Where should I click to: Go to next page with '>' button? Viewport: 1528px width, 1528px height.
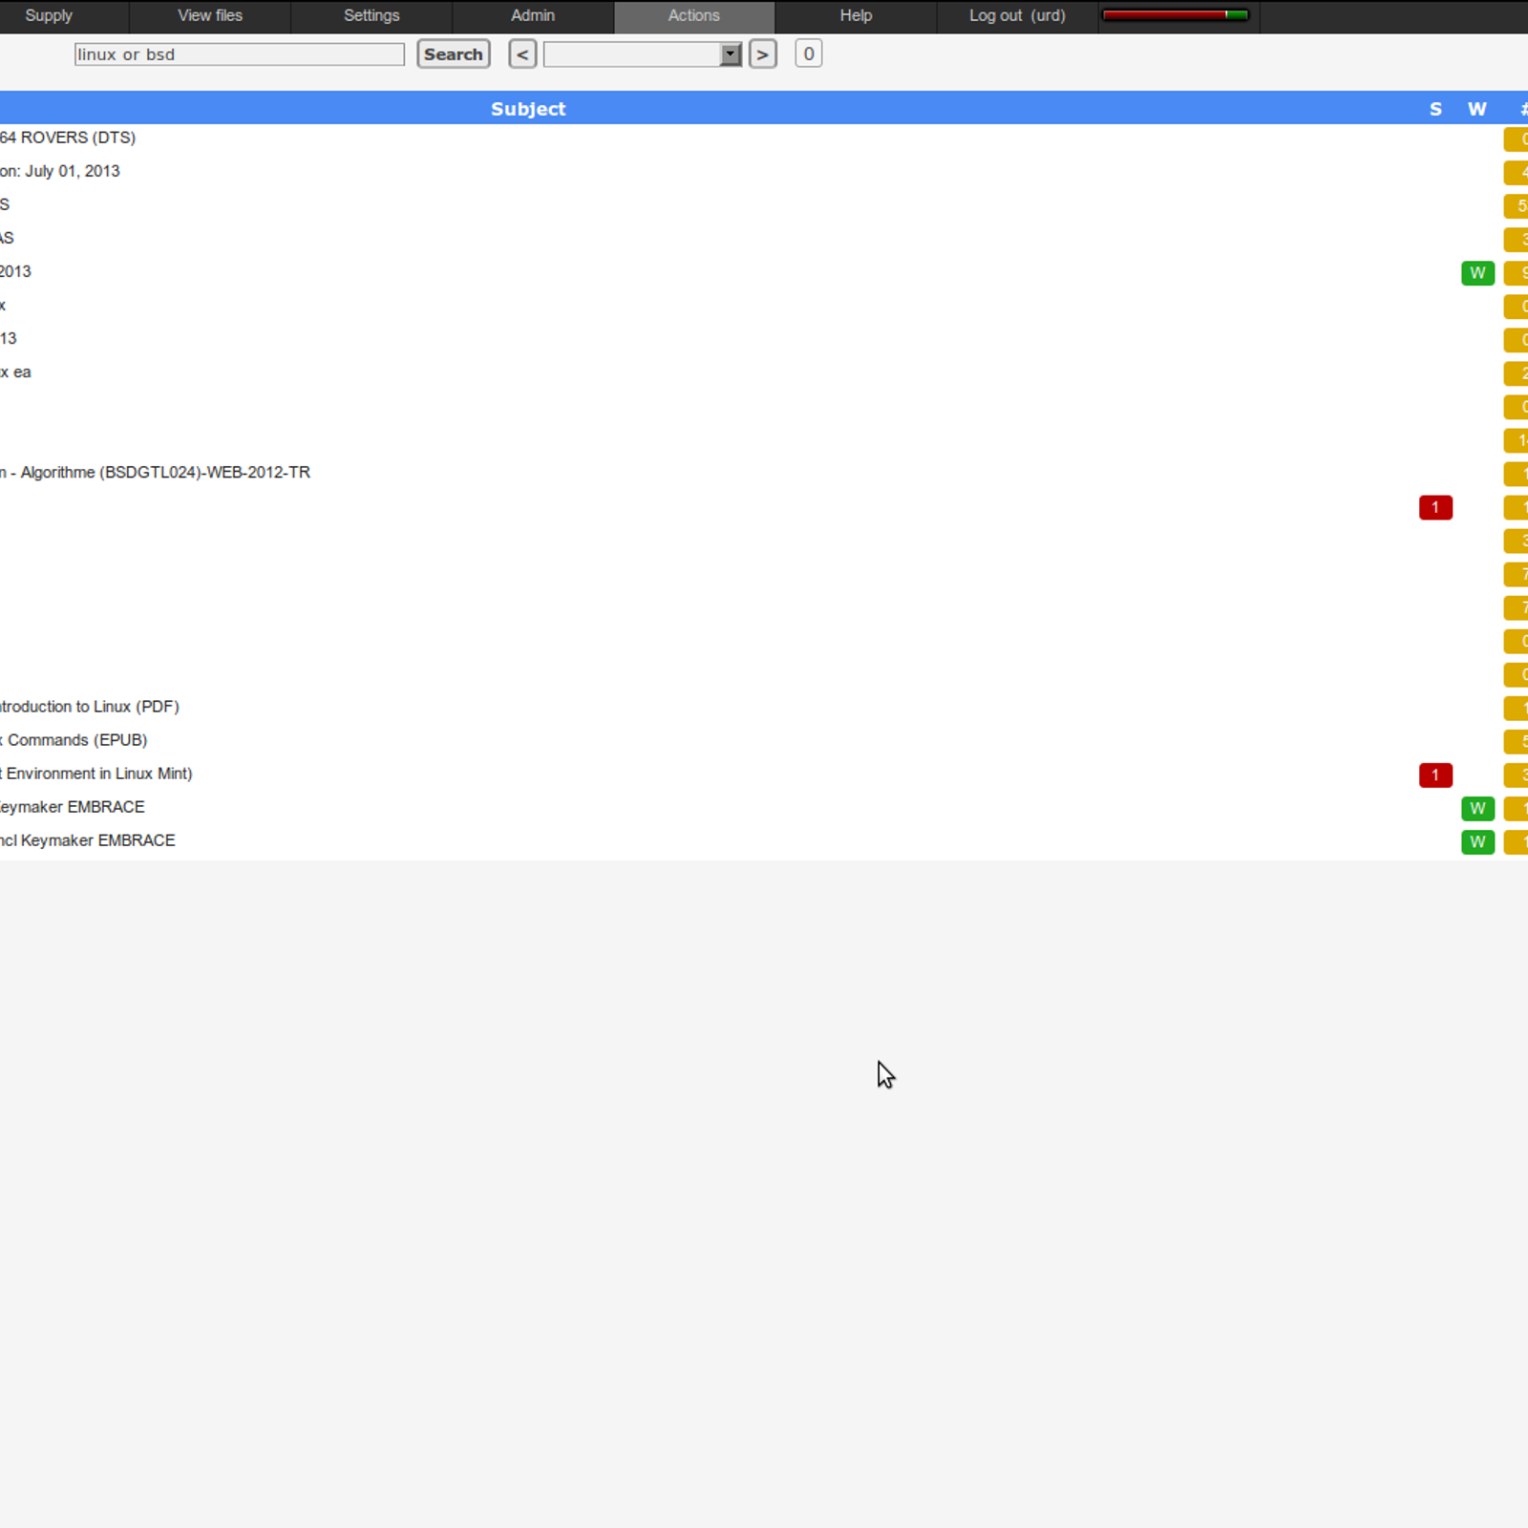tap(762, 54)
